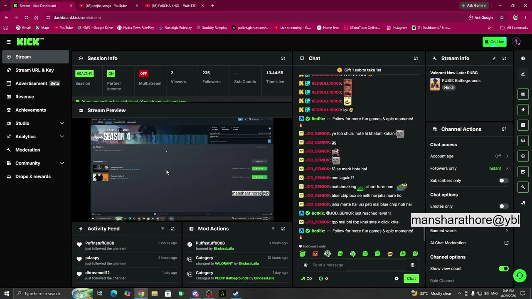The width and height of the screenshot is (532, 299).
Task: Open the Activity Feed filter icon
Action: click(x=163, y=229)
